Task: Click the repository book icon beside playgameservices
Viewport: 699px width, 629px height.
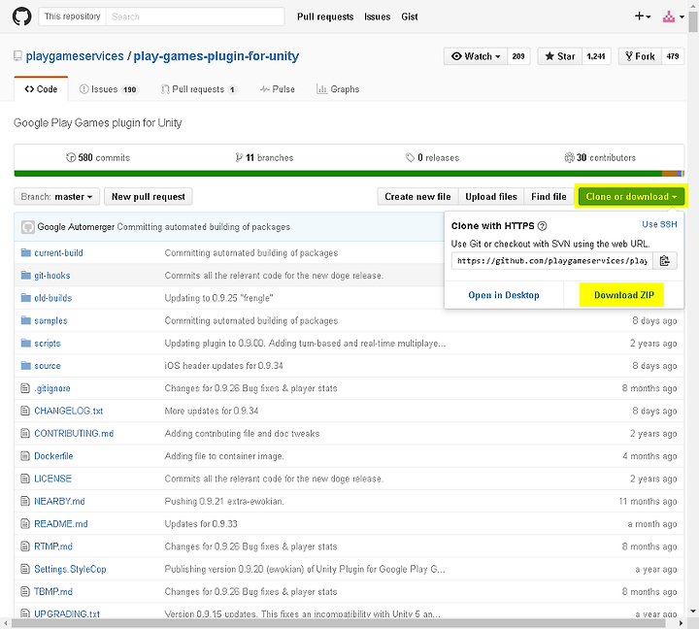Action: (x=17, y=56)
